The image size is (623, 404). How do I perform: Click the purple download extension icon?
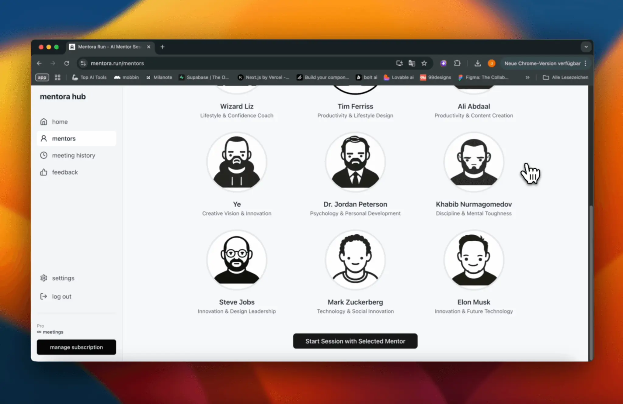click(444, 63)
